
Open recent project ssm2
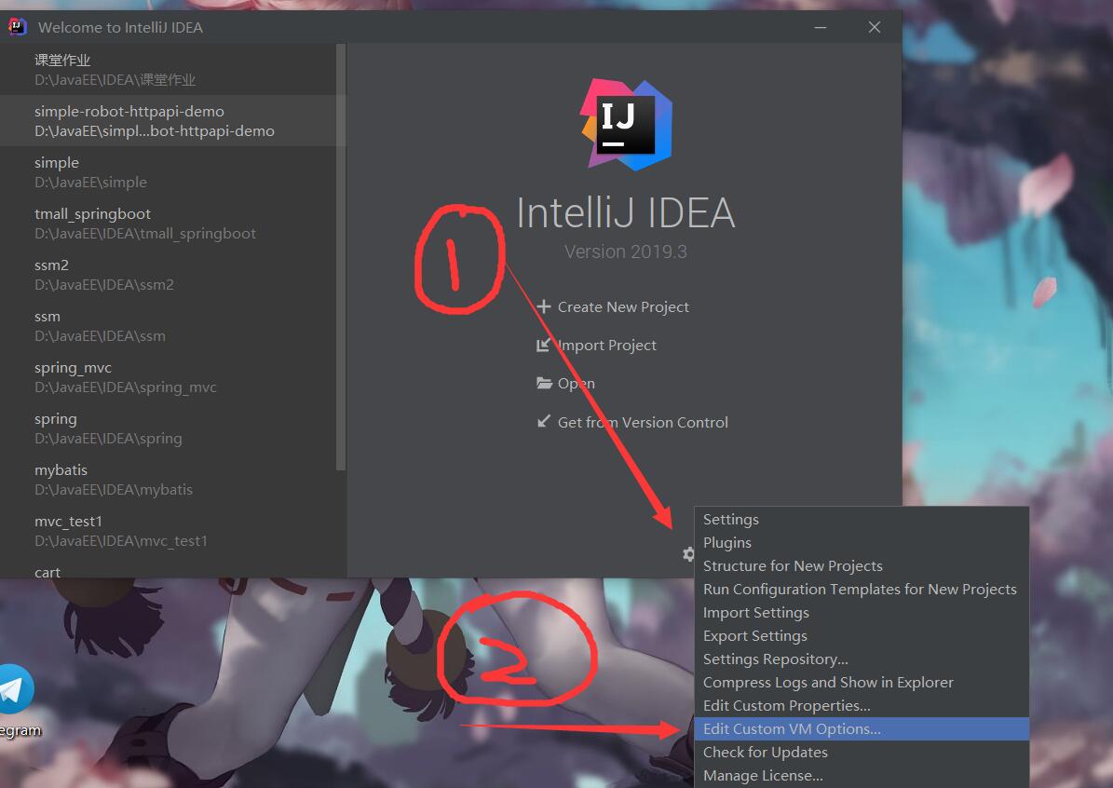pyautogui.click(x=169, y=275)
